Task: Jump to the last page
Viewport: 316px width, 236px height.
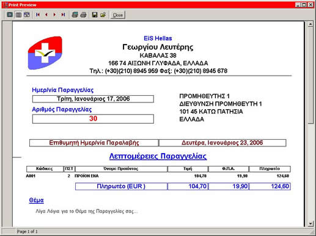Action: 63,15
